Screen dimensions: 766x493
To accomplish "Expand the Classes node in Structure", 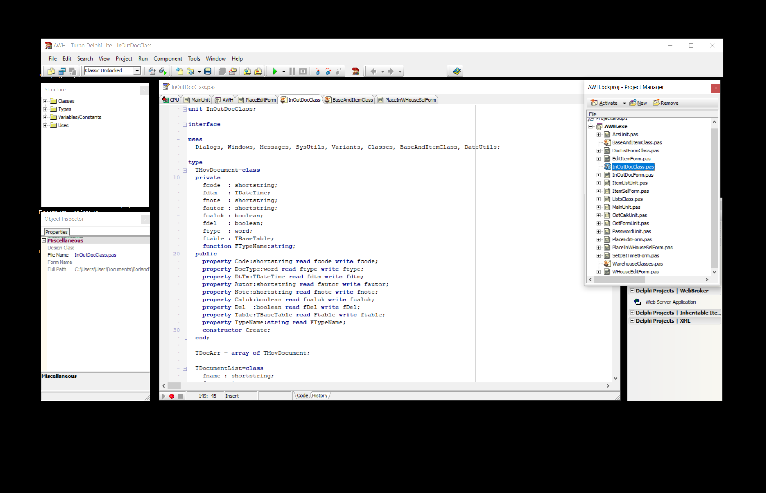I will (45, 101).
